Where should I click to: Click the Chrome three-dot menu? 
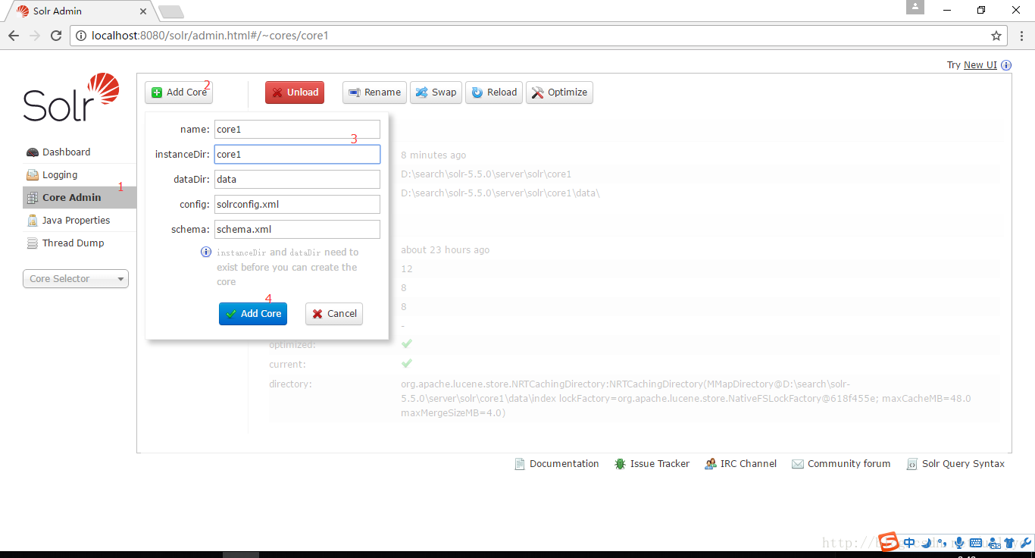coord(1021,36)
